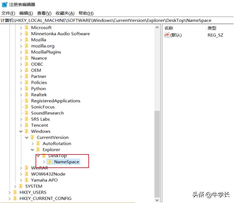
Task: Click the folder icon beside Python
Action: (x=27, y=89)
